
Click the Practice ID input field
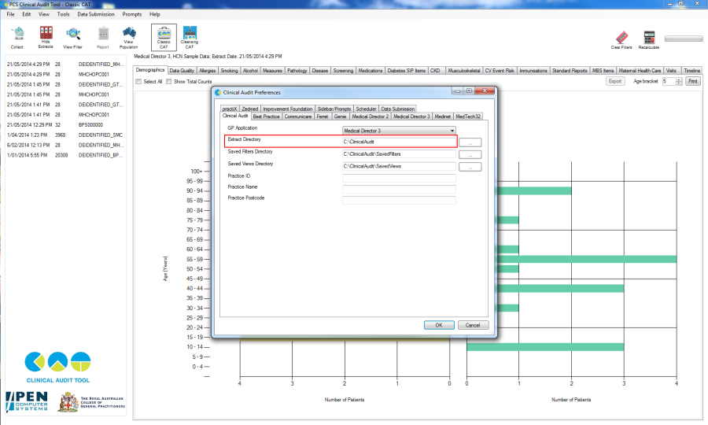tap(399, 178)
